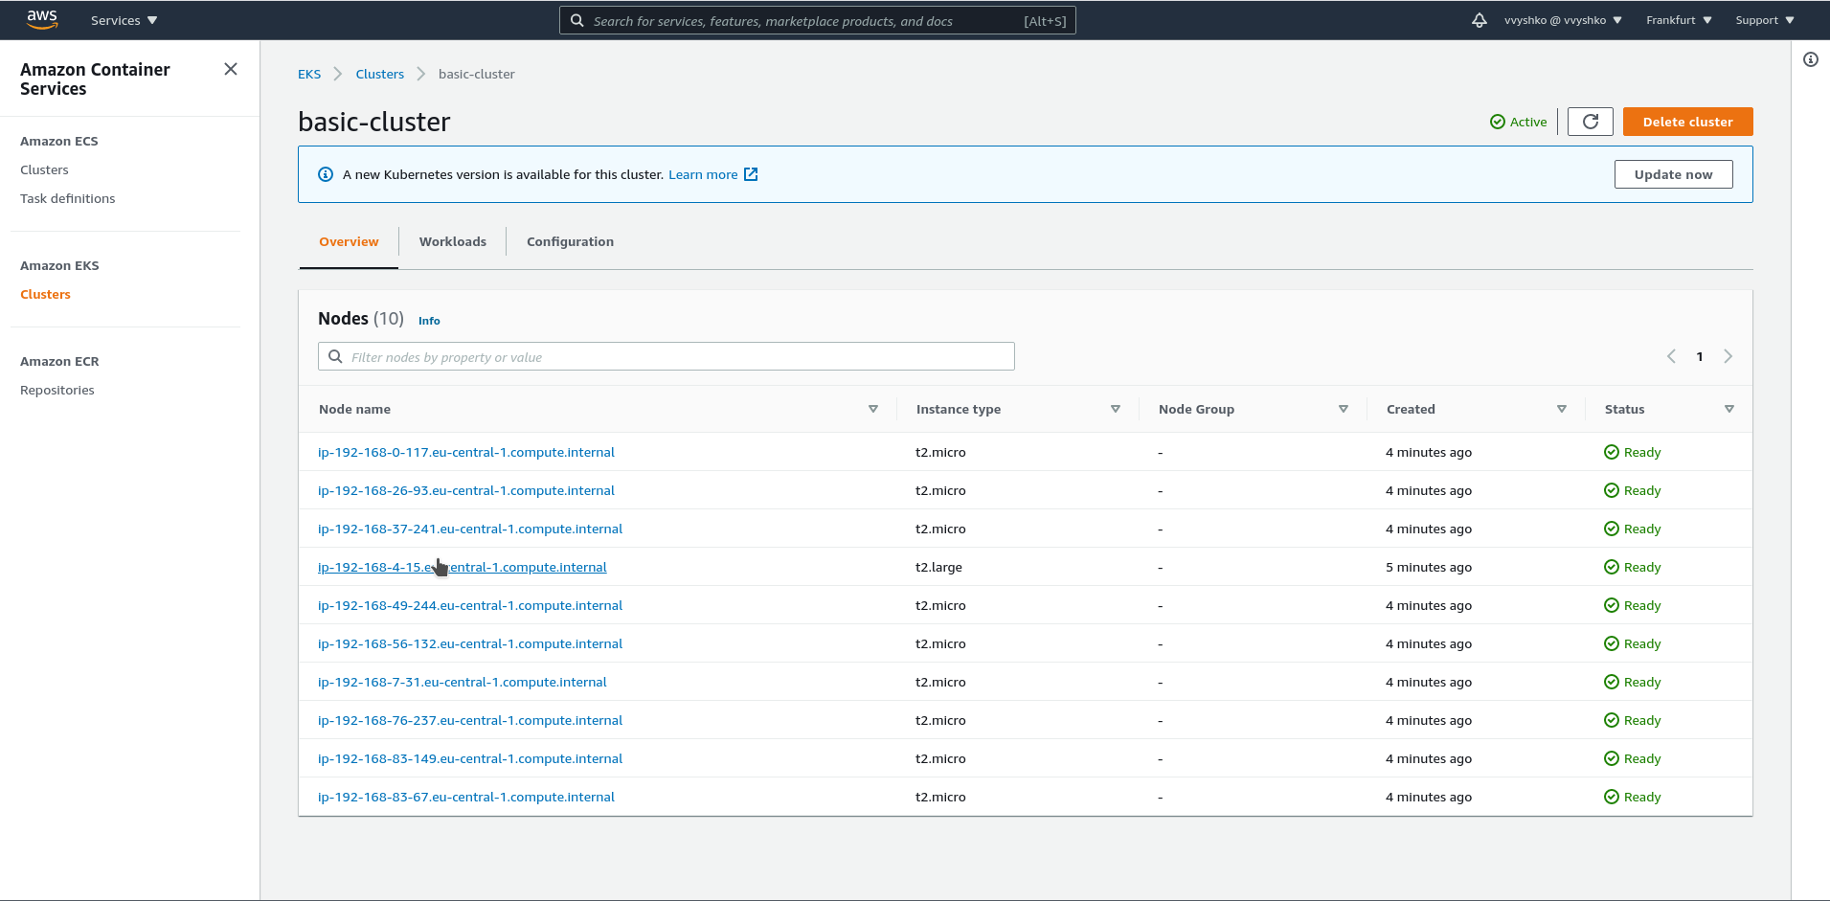Go to next nodes page arrow
1830x901 pixels.
(1728, 356)
